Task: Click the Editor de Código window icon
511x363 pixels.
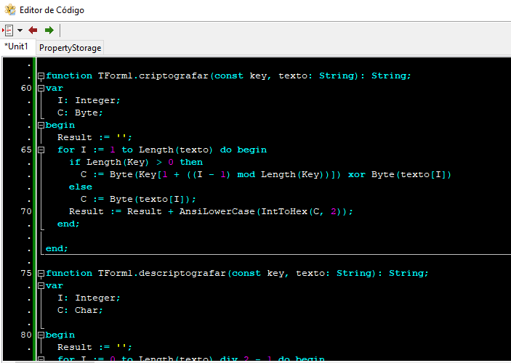Action: (9, 10)
